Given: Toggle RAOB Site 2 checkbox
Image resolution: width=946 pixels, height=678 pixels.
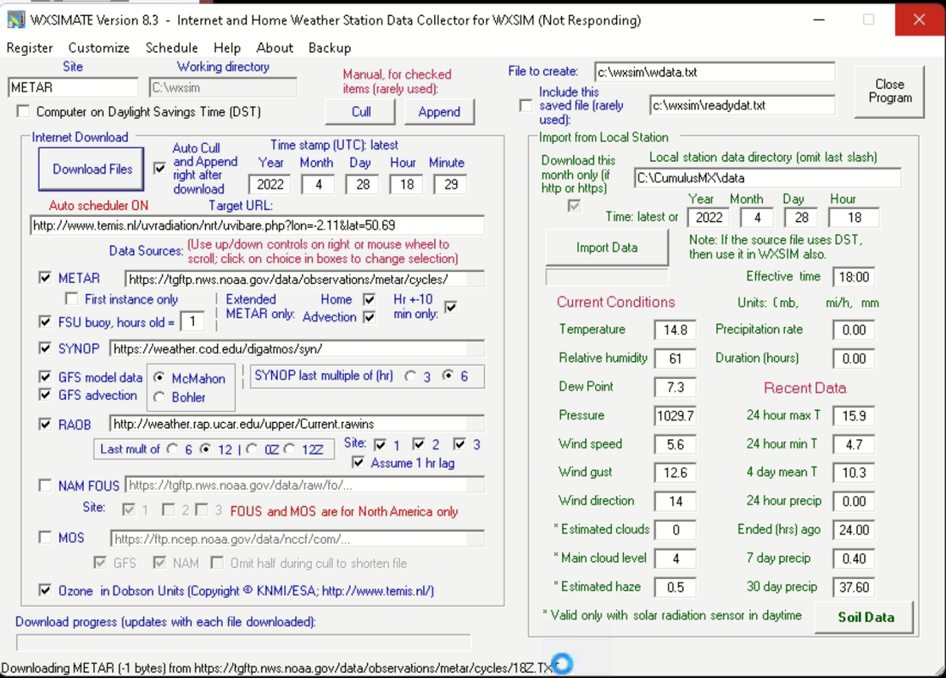Looking at the screenshot, I should pos(419,445).
